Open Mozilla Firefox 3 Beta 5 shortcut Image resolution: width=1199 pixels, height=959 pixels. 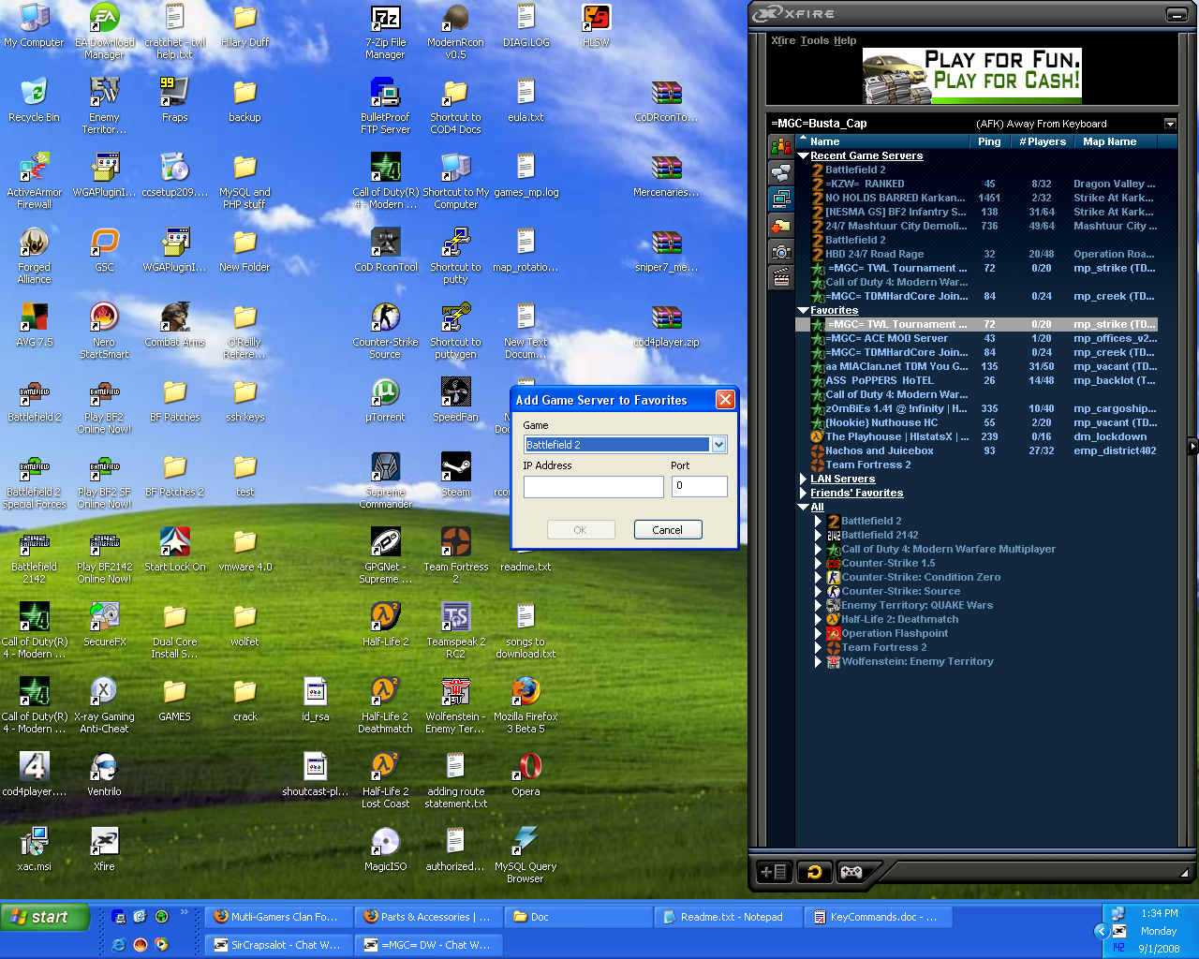[525, 705]
